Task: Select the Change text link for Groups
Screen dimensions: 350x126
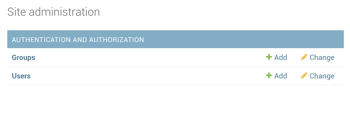Action: pos(322,57)
